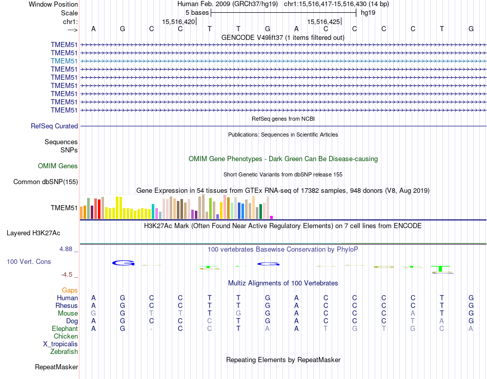The width and height of the screenshot is (487, 379).
Task: Click the orange Gaps label
Action: click(70, 291)
